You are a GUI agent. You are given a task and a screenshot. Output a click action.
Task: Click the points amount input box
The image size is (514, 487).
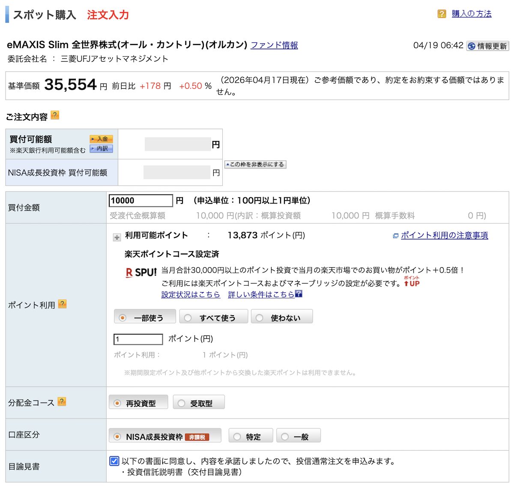coord(137,339)
